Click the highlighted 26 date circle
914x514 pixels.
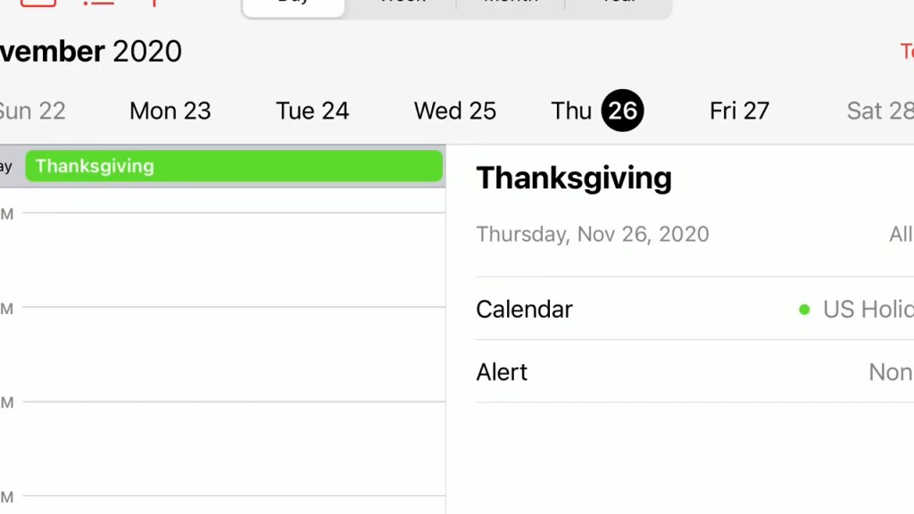[622, 111]
